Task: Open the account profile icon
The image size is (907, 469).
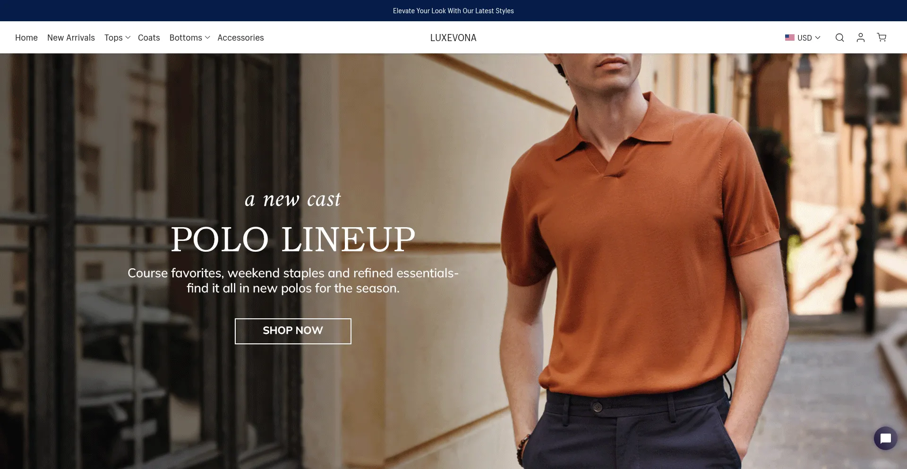Action: 861,38
